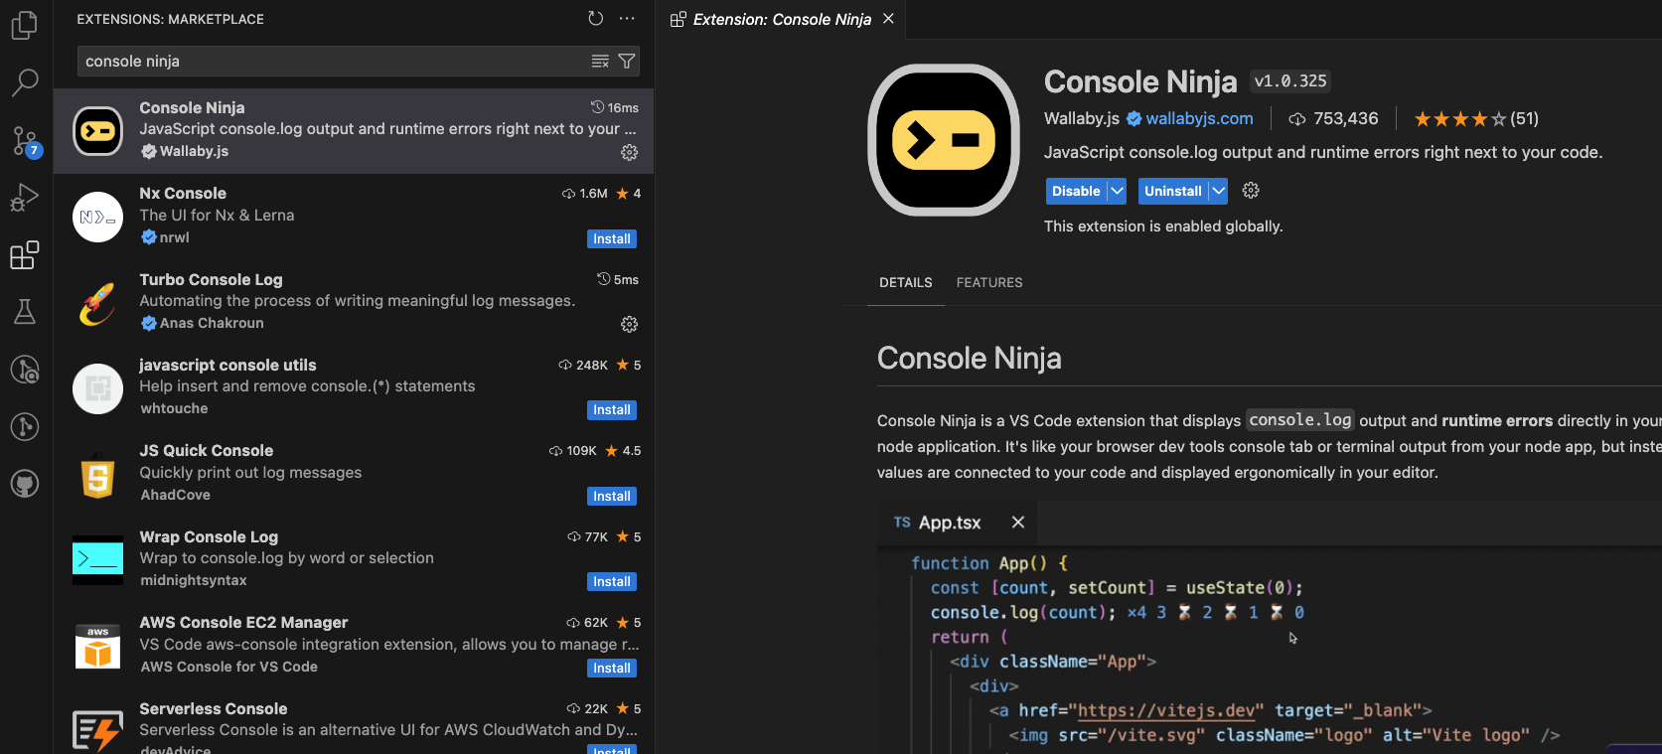Click Nx Console extension icon
The width and height of the screenshot is (1662, 754).
[98, 217]
